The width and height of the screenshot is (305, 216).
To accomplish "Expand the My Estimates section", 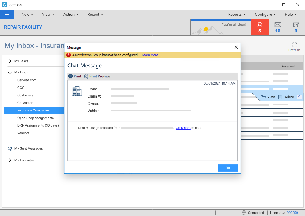I will pyautogui.click(x=10, y=160).
